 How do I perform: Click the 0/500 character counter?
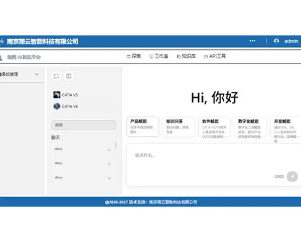[279, 176]
